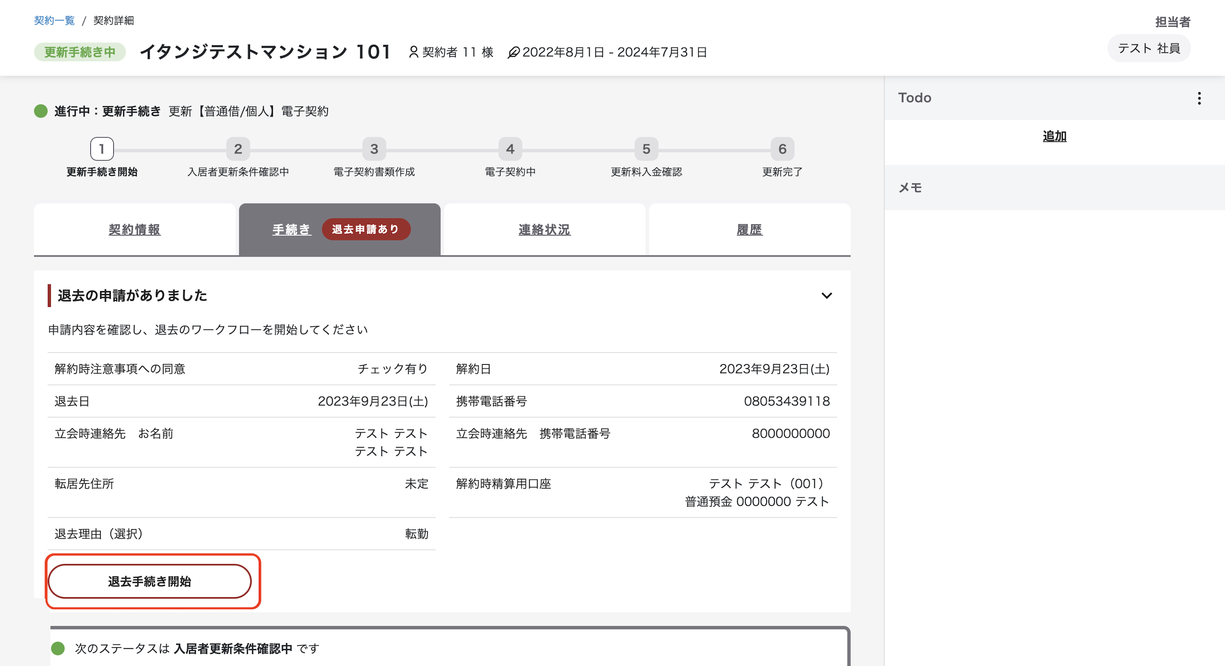This screenshot has height=666, width=1225.
Task: Click the 転居先住所 value 未定
Action: [417, 484]
